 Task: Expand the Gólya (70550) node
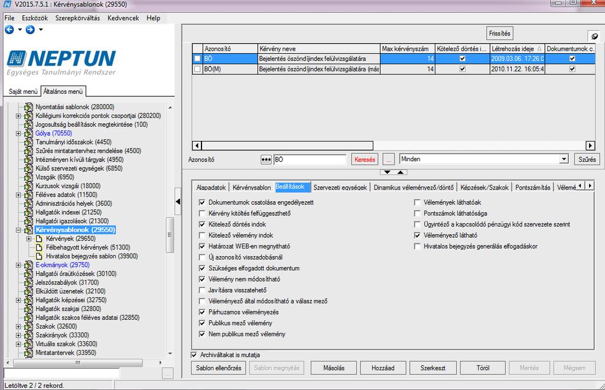tap(18, 133)
